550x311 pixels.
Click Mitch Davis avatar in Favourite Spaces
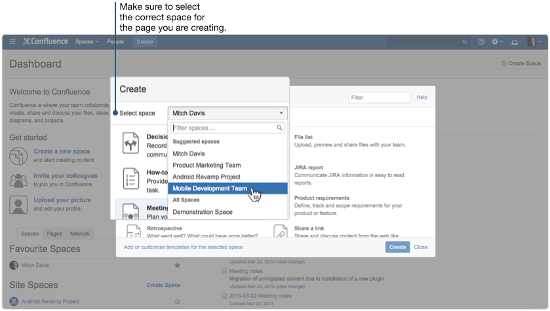(x=14, y=265)
